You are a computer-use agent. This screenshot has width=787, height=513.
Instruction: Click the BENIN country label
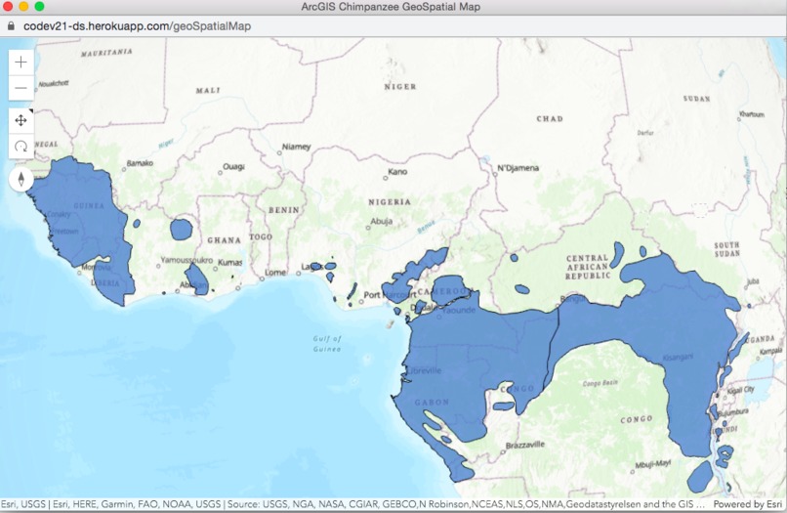[283, 210]
